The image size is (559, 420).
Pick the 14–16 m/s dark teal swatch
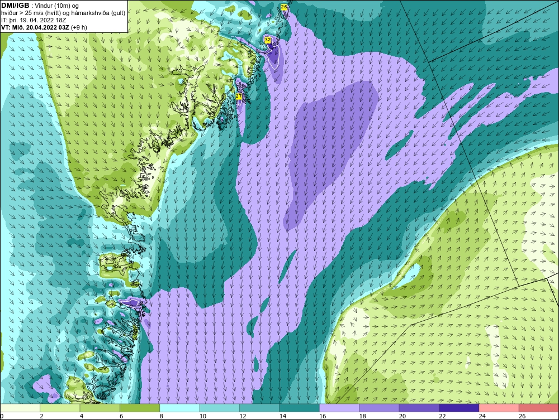(x=300, y=408)
